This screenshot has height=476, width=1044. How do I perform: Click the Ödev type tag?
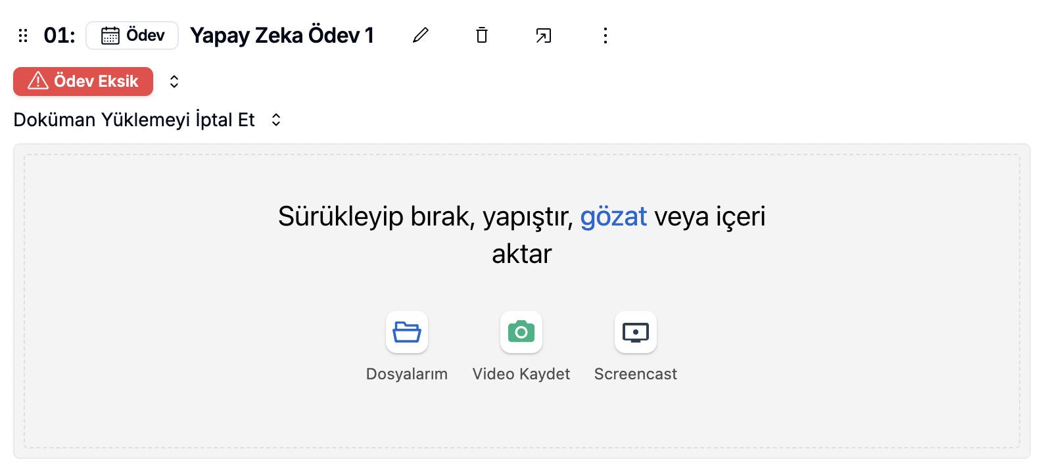point(132,36)
